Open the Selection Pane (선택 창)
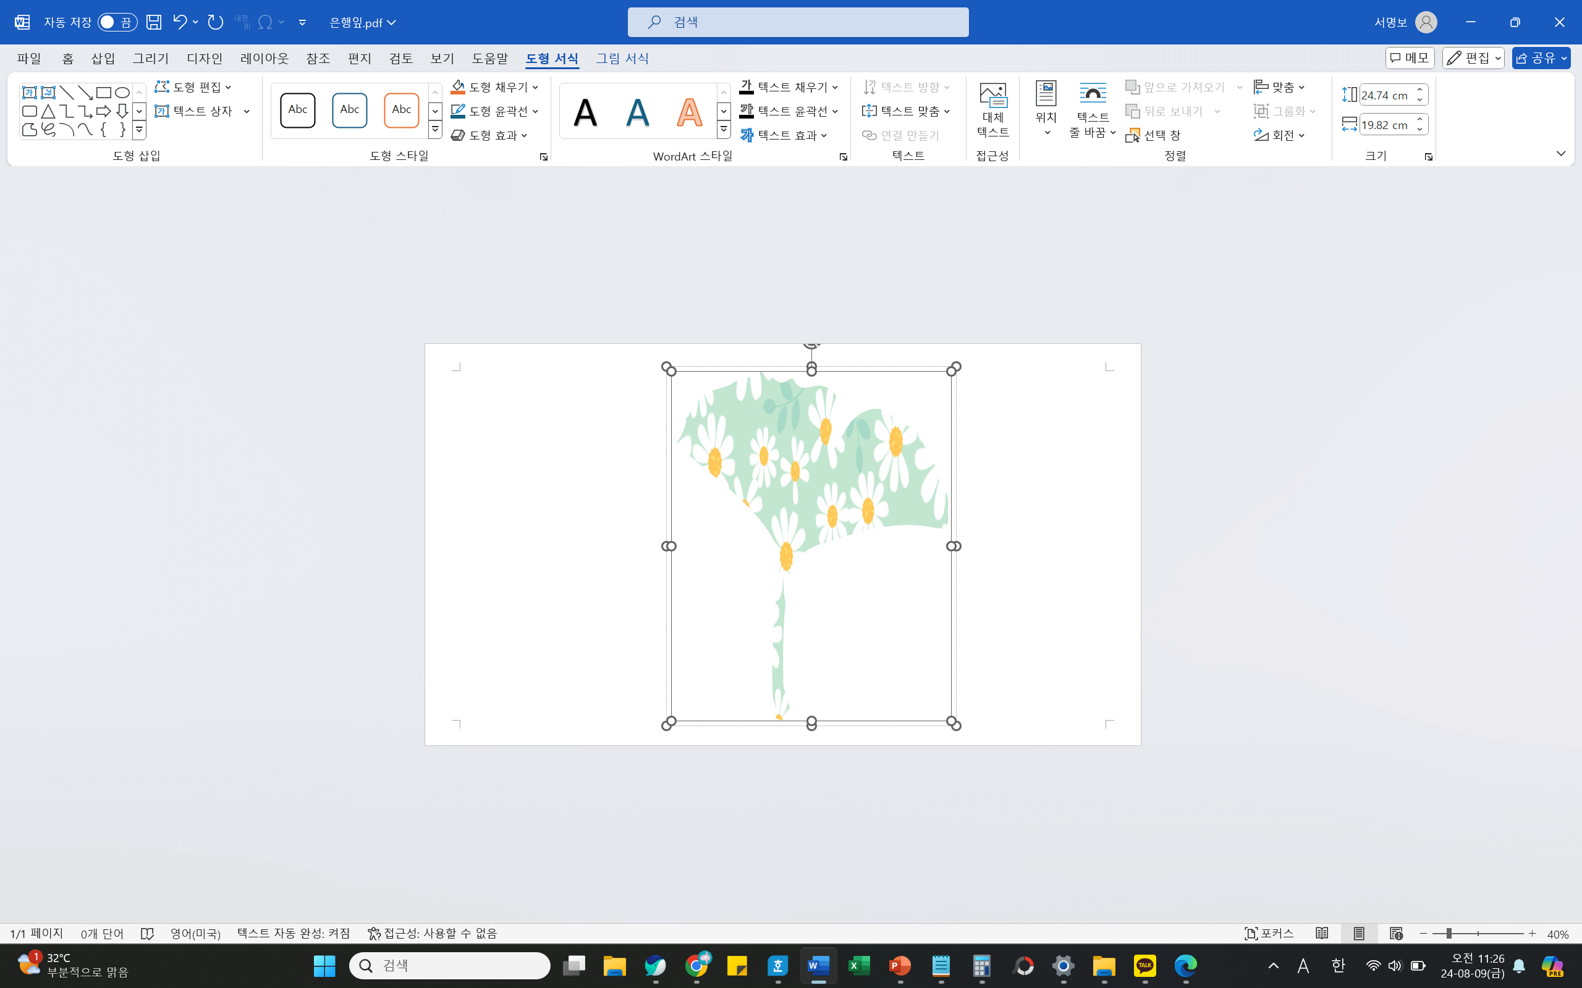Viewport: 1582px width, 988px height. [x=1153, y=135]
